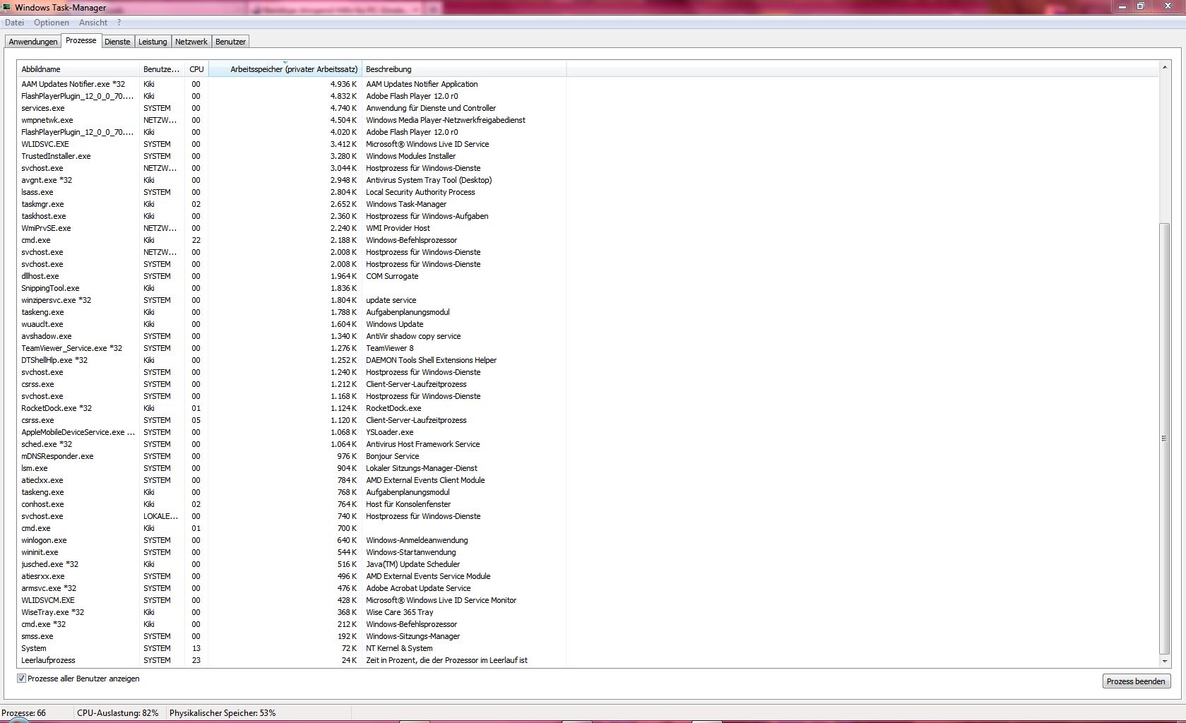Click 'CPU-Auslastung: 82%' in status bar
Image resolution: width=1186 pixels, height=723 pixels.
point(118,713)
